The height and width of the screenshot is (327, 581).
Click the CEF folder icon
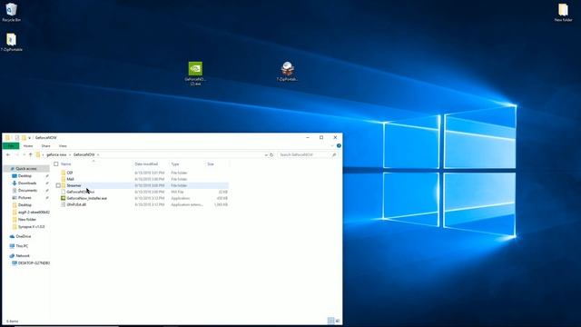click(63, 173)
